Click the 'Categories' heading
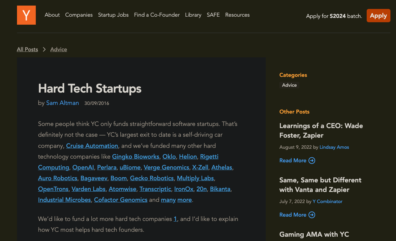The width and height of the screenshot is (396, 241). pyautogui.click(x=293, y=75)
